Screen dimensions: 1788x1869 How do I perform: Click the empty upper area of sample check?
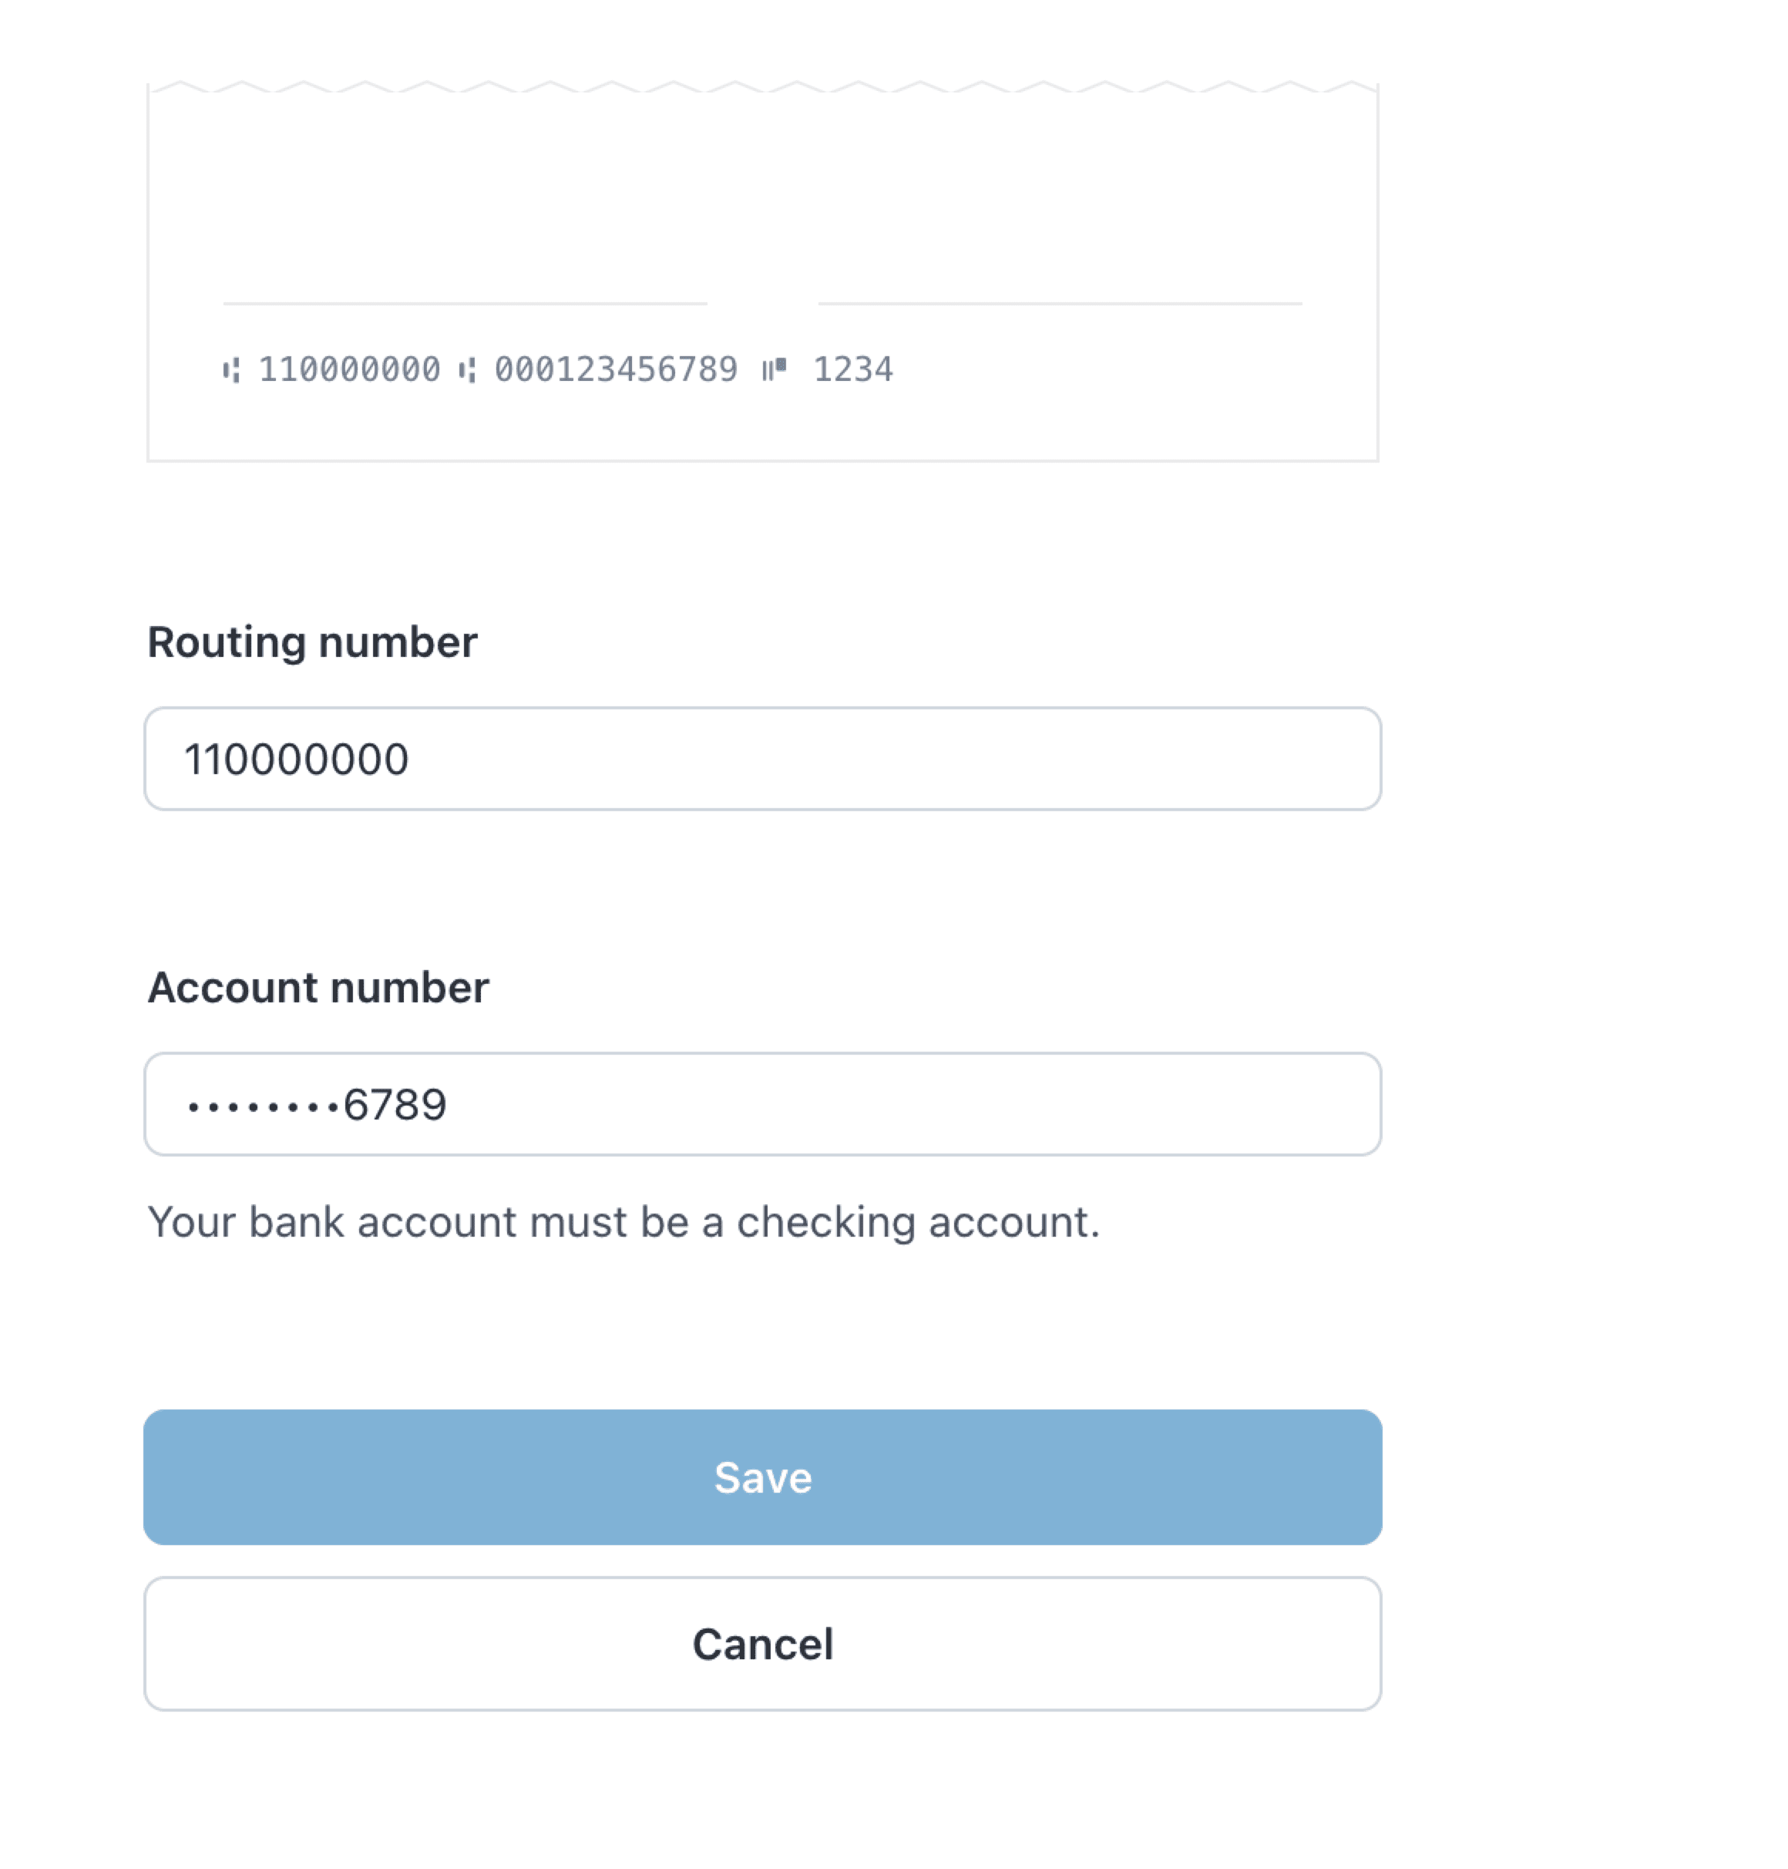(x=762, y=190)
